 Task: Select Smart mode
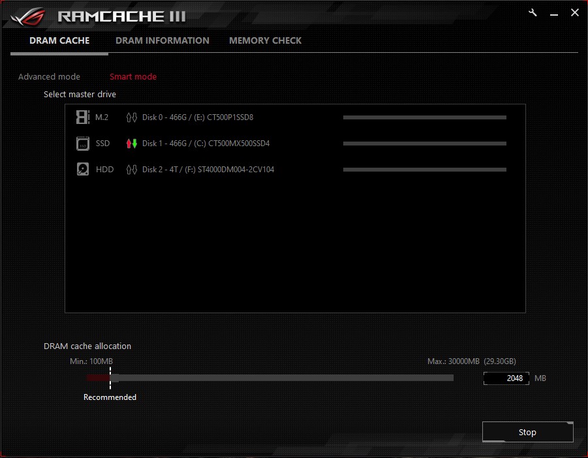pyautogui.click(x=133, y=76)
